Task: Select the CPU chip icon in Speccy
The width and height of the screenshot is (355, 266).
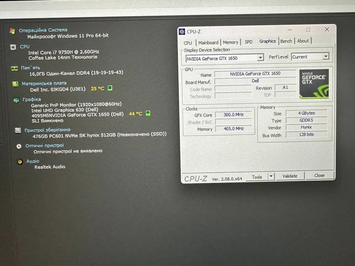Action: [13, 47]
